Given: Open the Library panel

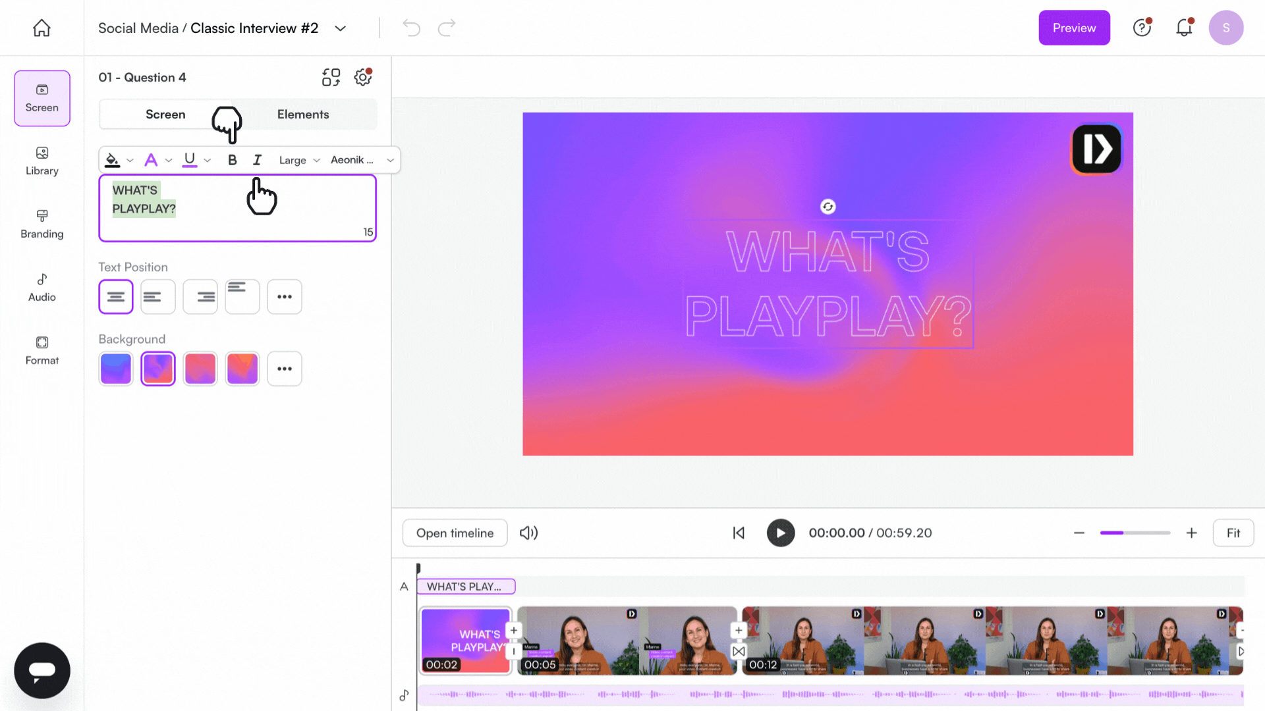Looking at the screenshot, I should [42, 161].
